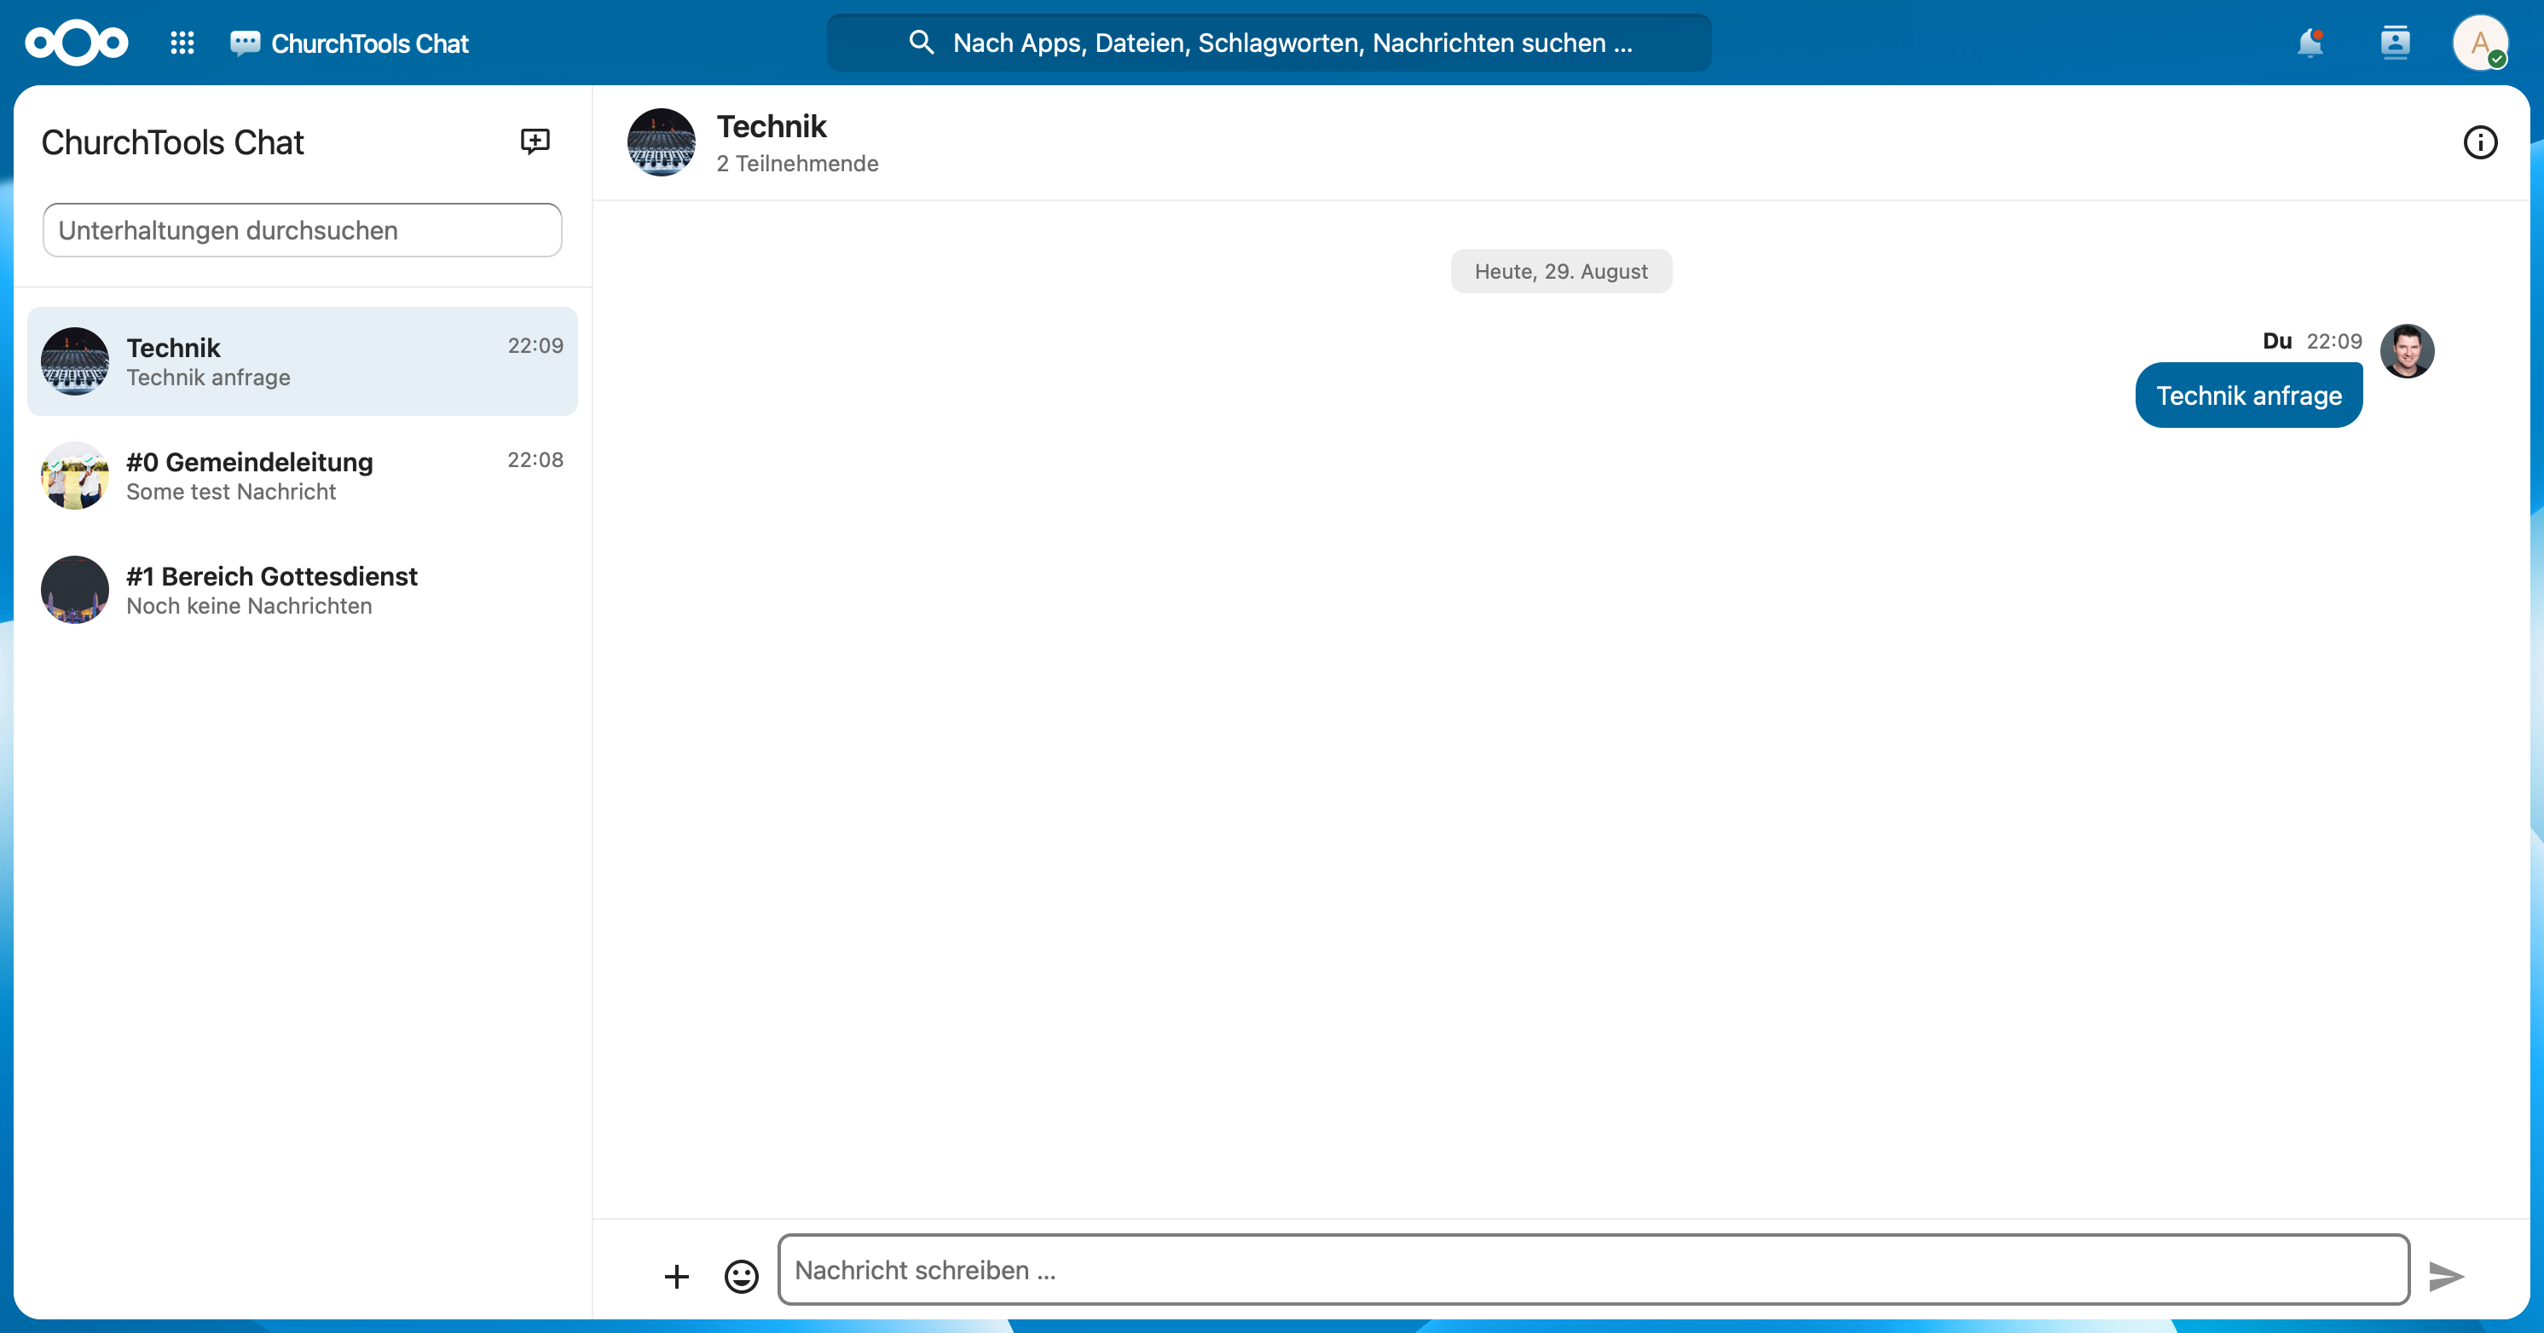Click Technik avatar in chat header
This screenshot has width=2544, height=1333.
[x=662, y=142]
